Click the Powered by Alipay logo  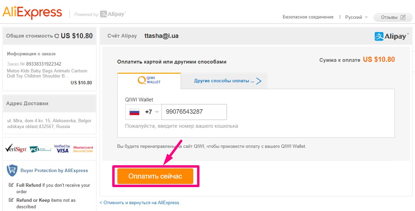tap(100, 14)
